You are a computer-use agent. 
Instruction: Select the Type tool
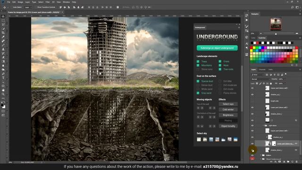click(3, 77)
